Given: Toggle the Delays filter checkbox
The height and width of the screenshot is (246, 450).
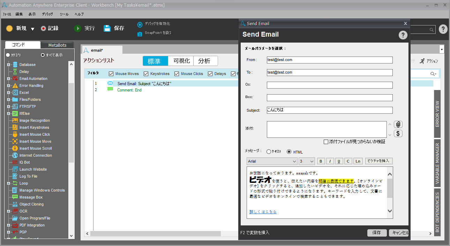Looking at the screenshot, I should 210,74.
